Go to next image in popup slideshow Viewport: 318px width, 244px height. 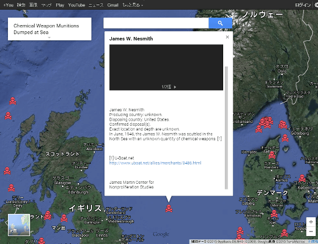(x=175, y=87)
